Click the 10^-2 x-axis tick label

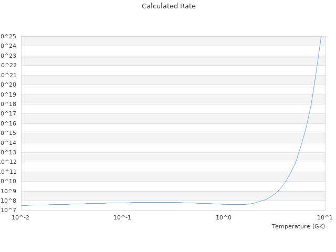pyautogui.click(x=20, y=217)
